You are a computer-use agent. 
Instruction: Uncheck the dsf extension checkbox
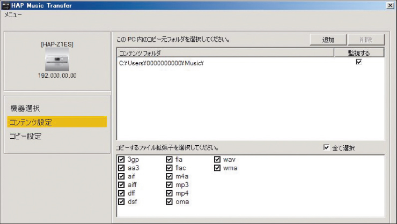pos(121,201)
